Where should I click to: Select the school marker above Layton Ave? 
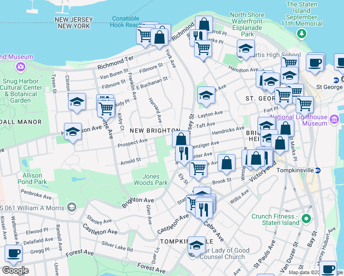206,96
